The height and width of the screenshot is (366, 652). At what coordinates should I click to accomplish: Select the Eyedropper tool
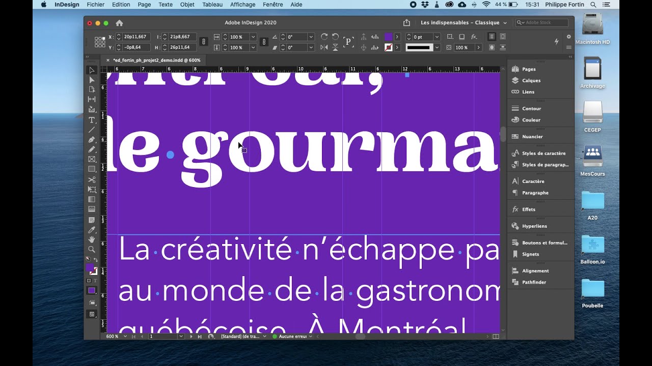coord(92,230)
